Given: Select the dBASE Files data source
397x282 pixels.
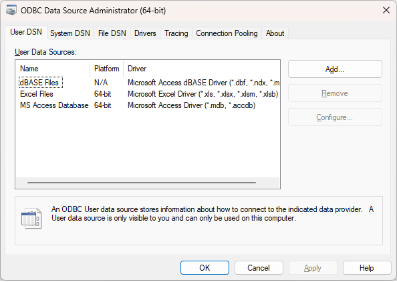Looking at the screenshot, I should (41, 83).
